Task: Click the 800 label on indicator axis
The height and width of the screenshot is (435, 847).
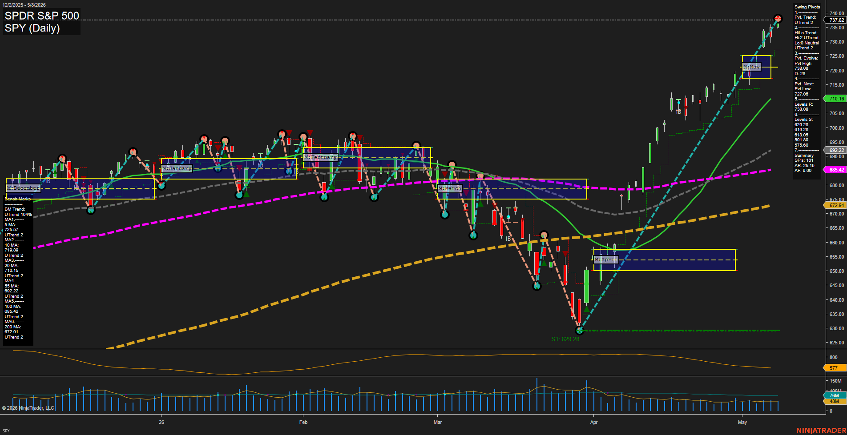Action: (834, 357)
